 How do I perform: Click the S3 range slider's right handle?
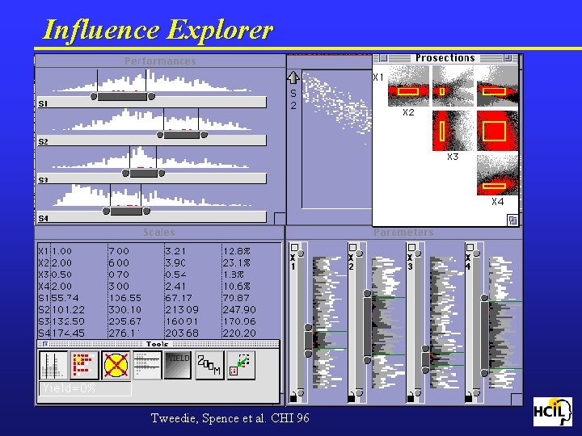click(162, 173)
